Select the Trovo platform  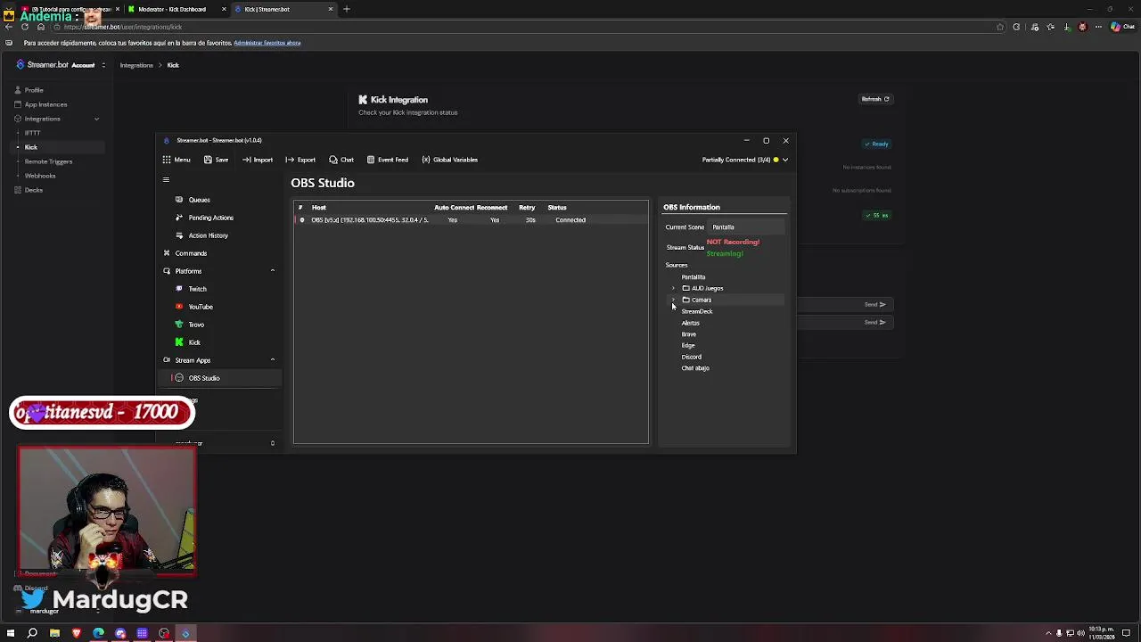coord(196,325)
